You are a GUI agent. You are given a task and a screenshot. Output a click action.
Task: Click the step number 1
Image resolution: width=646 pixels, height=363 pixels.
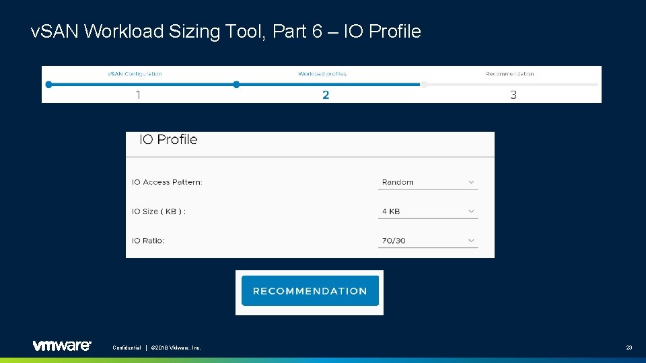139,95
